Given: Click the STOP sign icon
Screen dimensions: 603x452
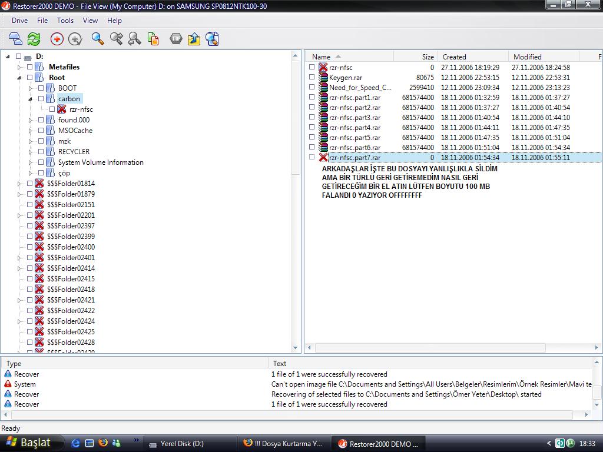Looking at the screenshot, I should [x=175, y=39].
